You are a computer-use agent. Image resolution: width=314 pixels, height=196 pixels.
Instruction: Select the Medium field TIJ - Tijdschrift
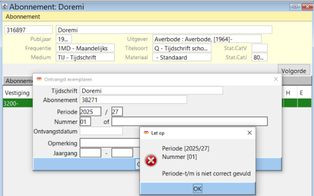tap(85, 57)
